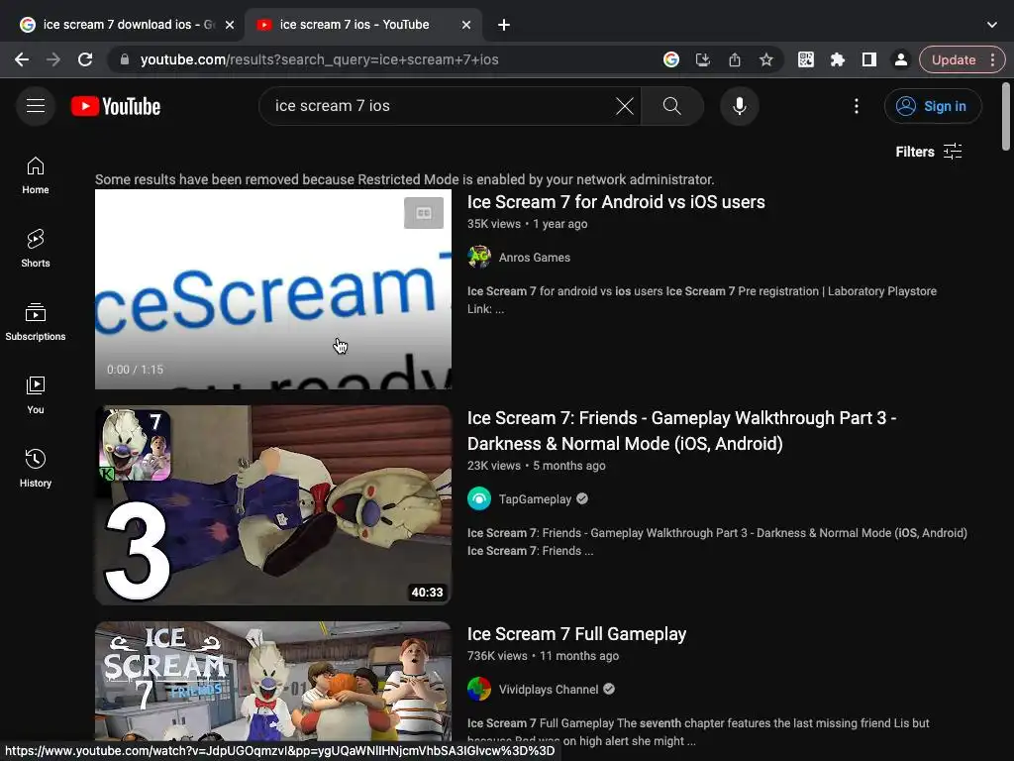Visit the Vividplays Channel name
Image resolution: width=1014 pixels, height=761 pixels.
click(x=549, y=690)
